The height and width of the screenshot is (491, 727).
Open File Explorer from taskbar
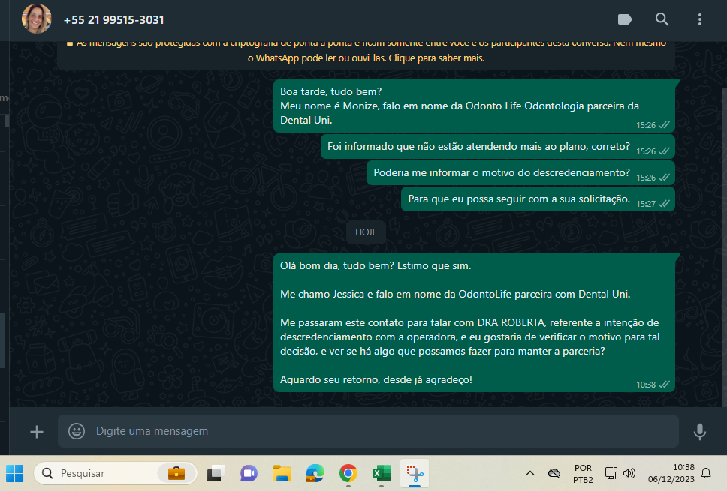tap(282, 474)
